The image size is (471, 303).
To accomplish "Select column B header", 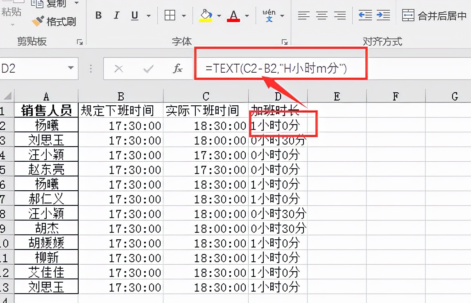I will tap(121, 96).
